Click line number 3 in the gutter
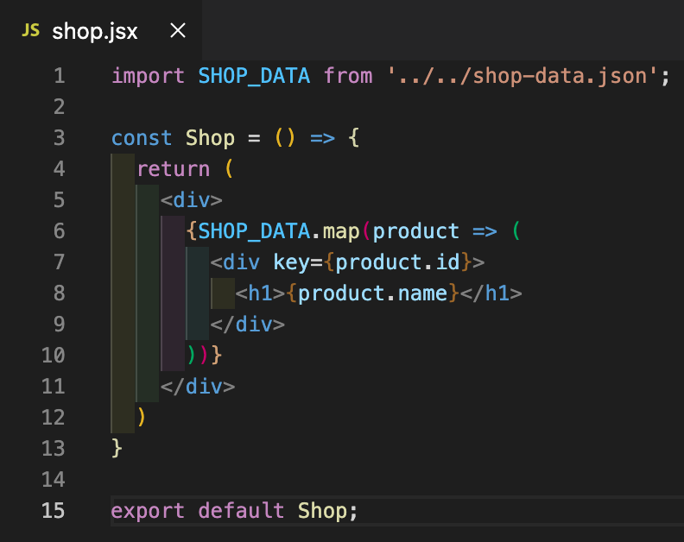The height and width of the screenshot is (542, 684). pyautogui.click(x=60, y=138)
